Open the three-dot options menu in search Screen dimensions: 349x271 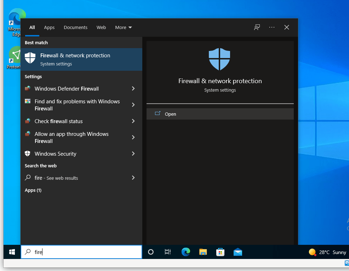coord(272,27)
